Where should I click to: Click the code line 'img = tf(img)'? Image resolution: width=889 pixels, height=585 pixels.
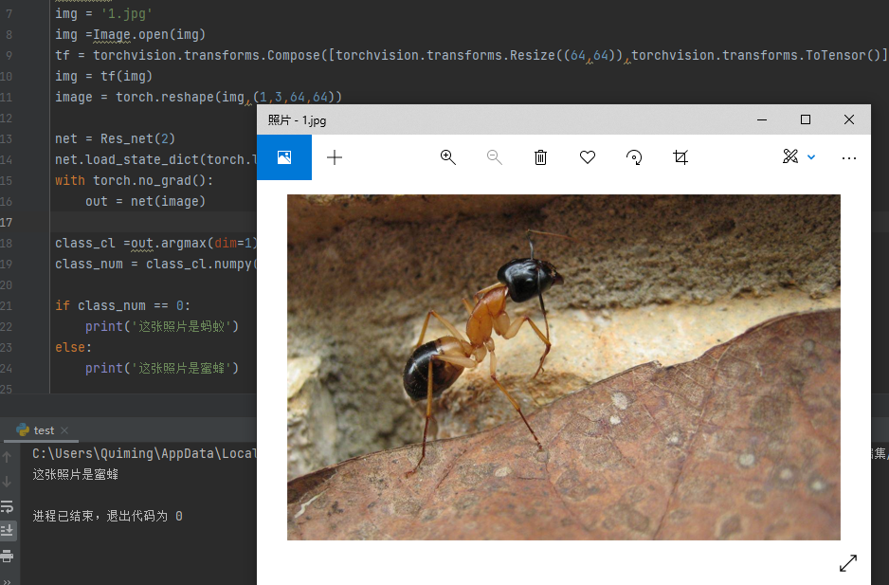click(x=103, y=76)
